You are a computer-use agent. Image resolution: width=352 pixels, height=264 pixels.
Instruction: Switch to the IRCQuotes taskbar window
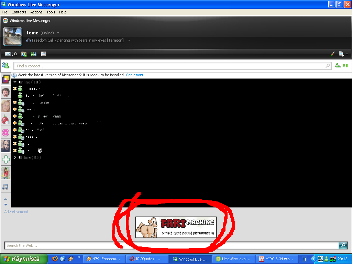[147, 259]
